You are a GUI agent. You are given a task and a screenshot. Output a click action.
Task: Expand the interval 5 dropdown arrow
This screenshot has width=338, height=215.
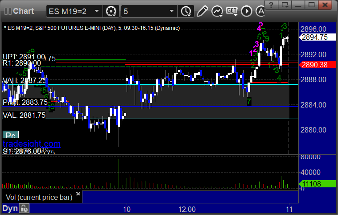click(x=172, y=11)
